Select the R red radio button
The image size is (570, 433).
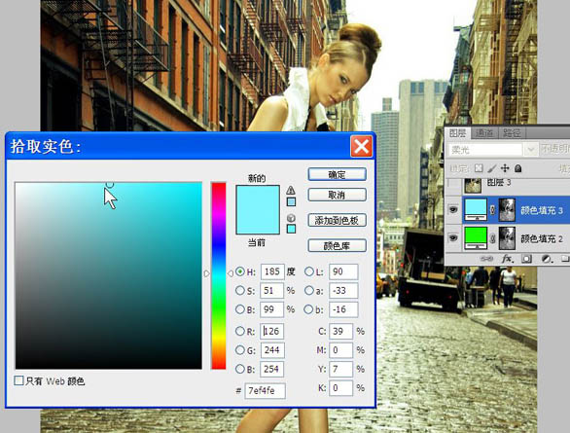coord(240,331)
